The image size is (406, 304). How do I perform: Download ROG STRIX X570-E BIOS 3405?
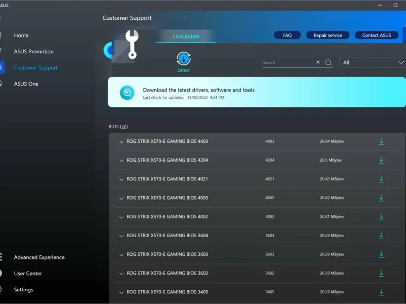(381, 292)
